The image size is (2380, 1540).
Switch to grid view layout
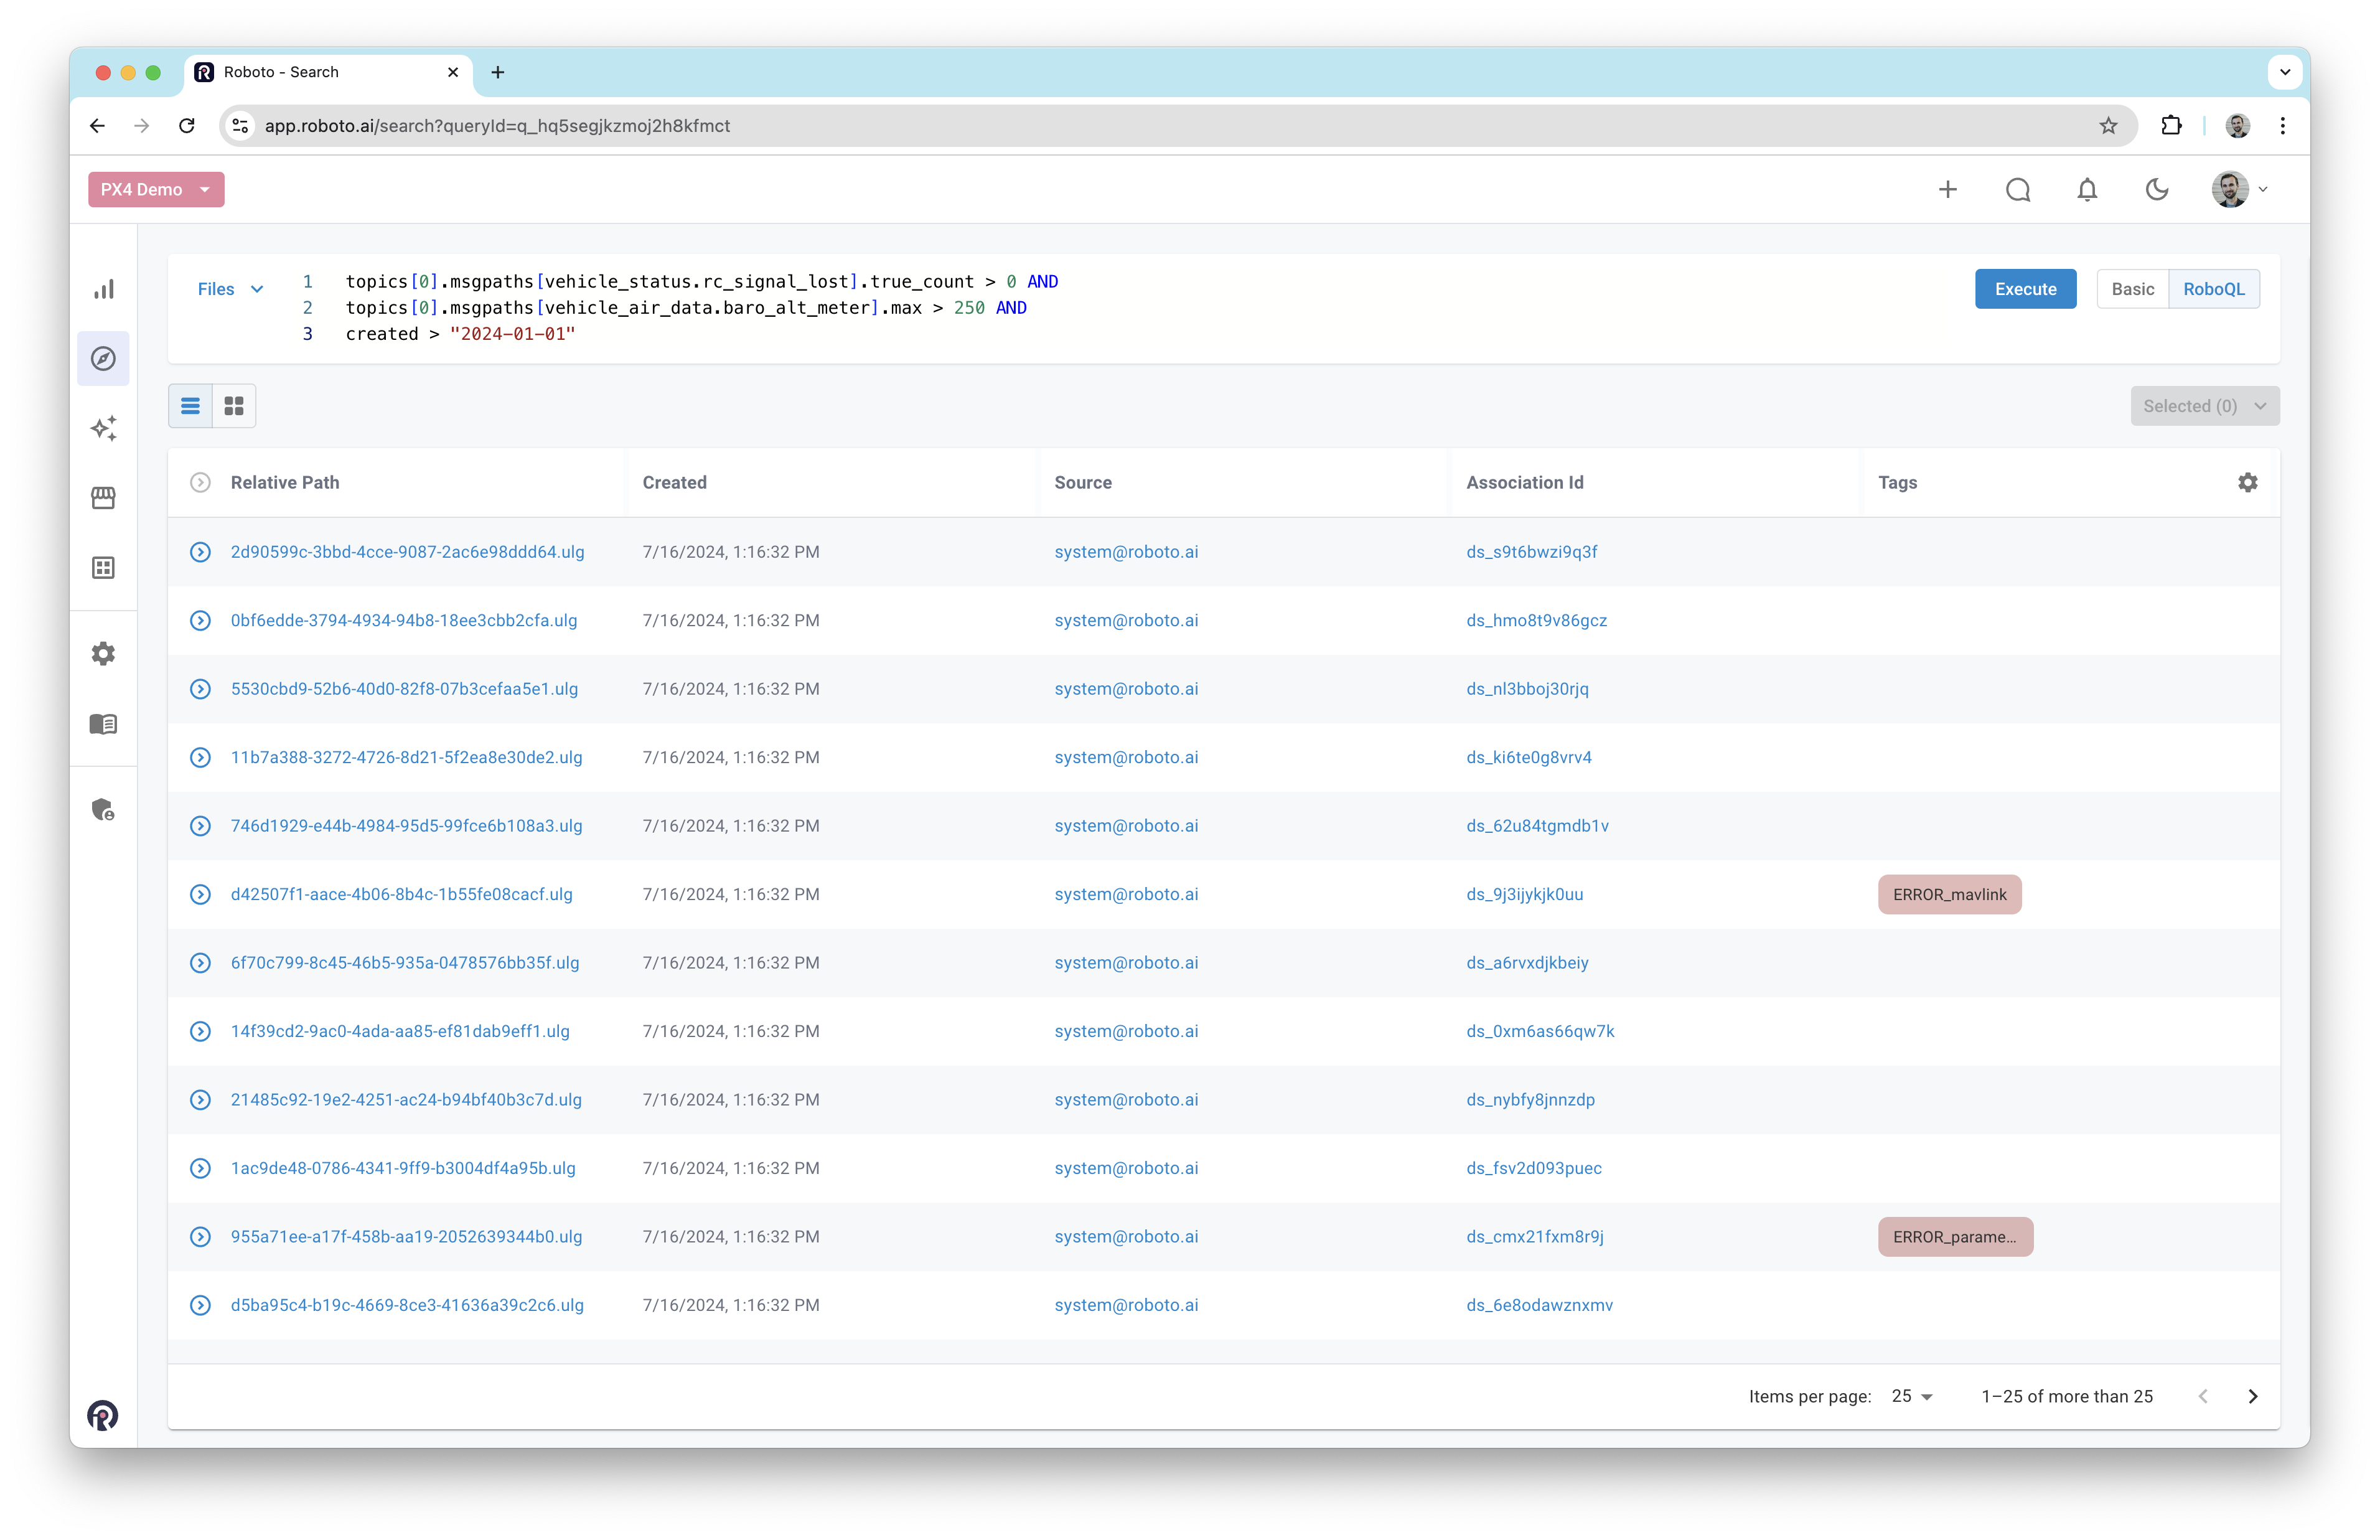point(234,406)
